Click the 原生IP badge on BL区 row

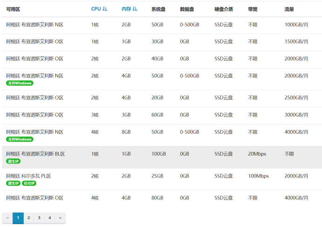14,161
